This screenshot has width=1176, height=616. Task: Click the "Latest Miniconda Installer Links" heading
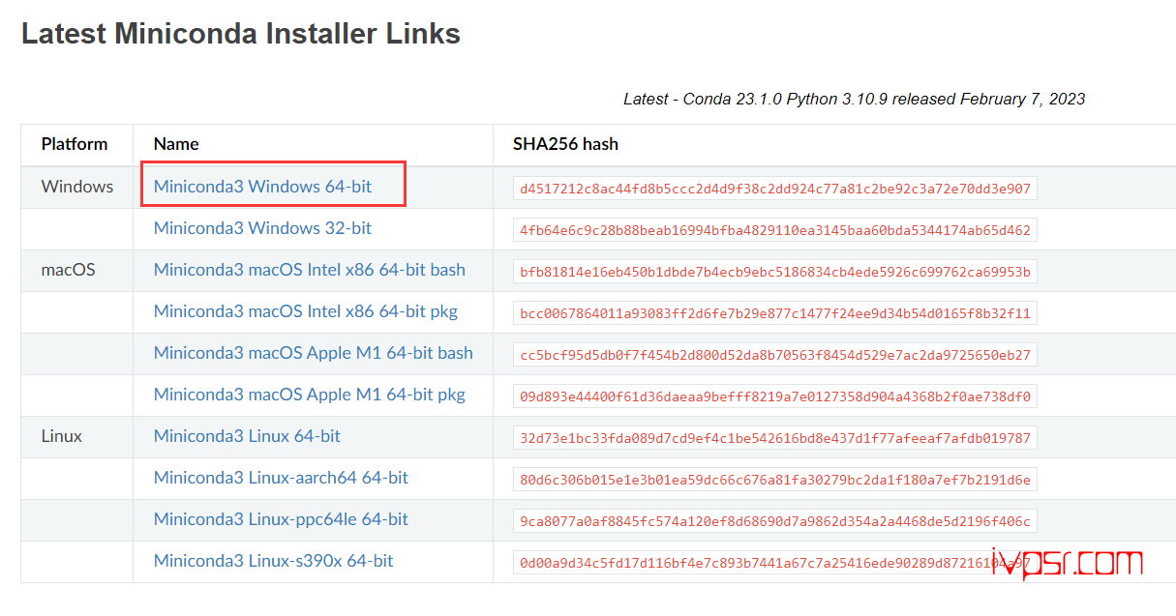[x=241, y=34]
